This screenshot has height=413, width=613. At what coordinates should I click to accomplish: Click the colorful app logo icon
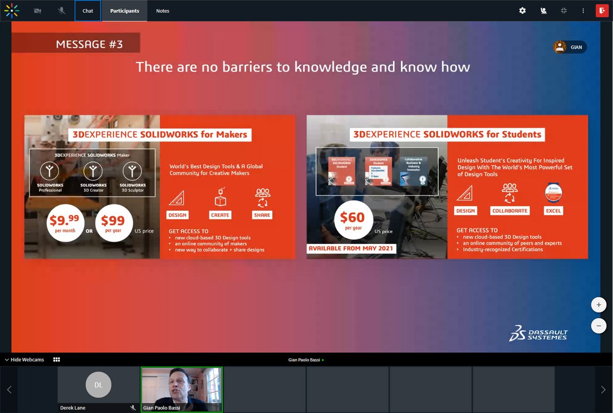[x=12, y=10]
